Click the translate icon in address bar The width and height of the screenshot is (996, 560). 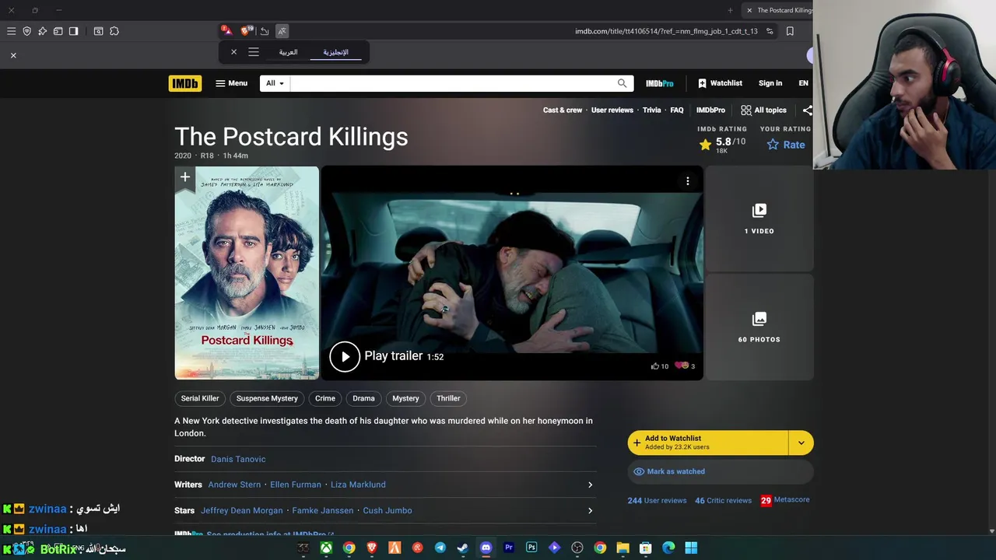(282, 31)
